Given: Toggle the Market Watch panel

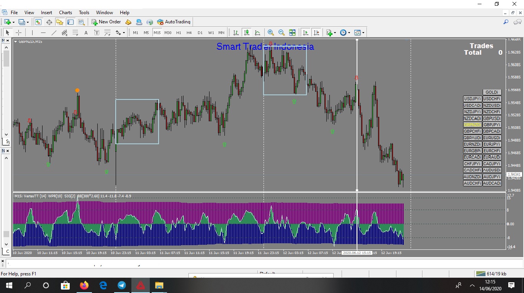Looking at the screenshot, I should click(38, 22).
